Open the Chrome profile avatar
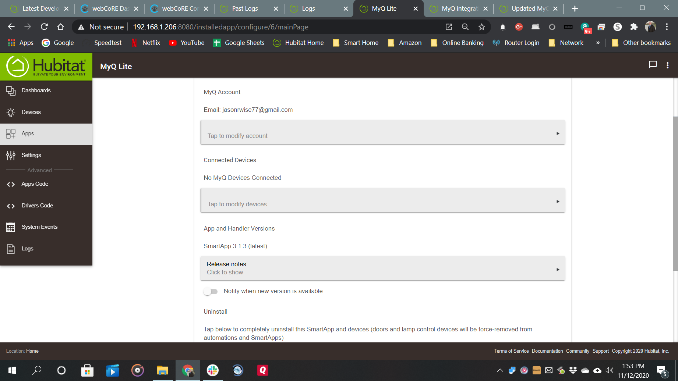The height and width of the screenshot is (381, 678). click(x=650, y=27)
